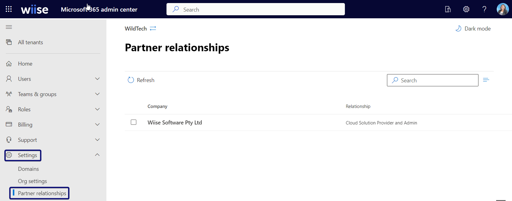512x201 pixels.
Task: Click the Support label in sidebar
Action: tap(27, 140)
